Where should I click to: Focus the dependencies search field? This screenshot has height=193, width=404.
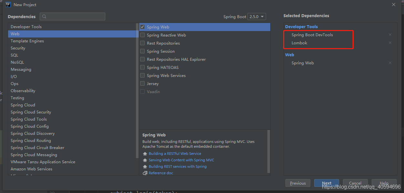[x=72, y=16]
